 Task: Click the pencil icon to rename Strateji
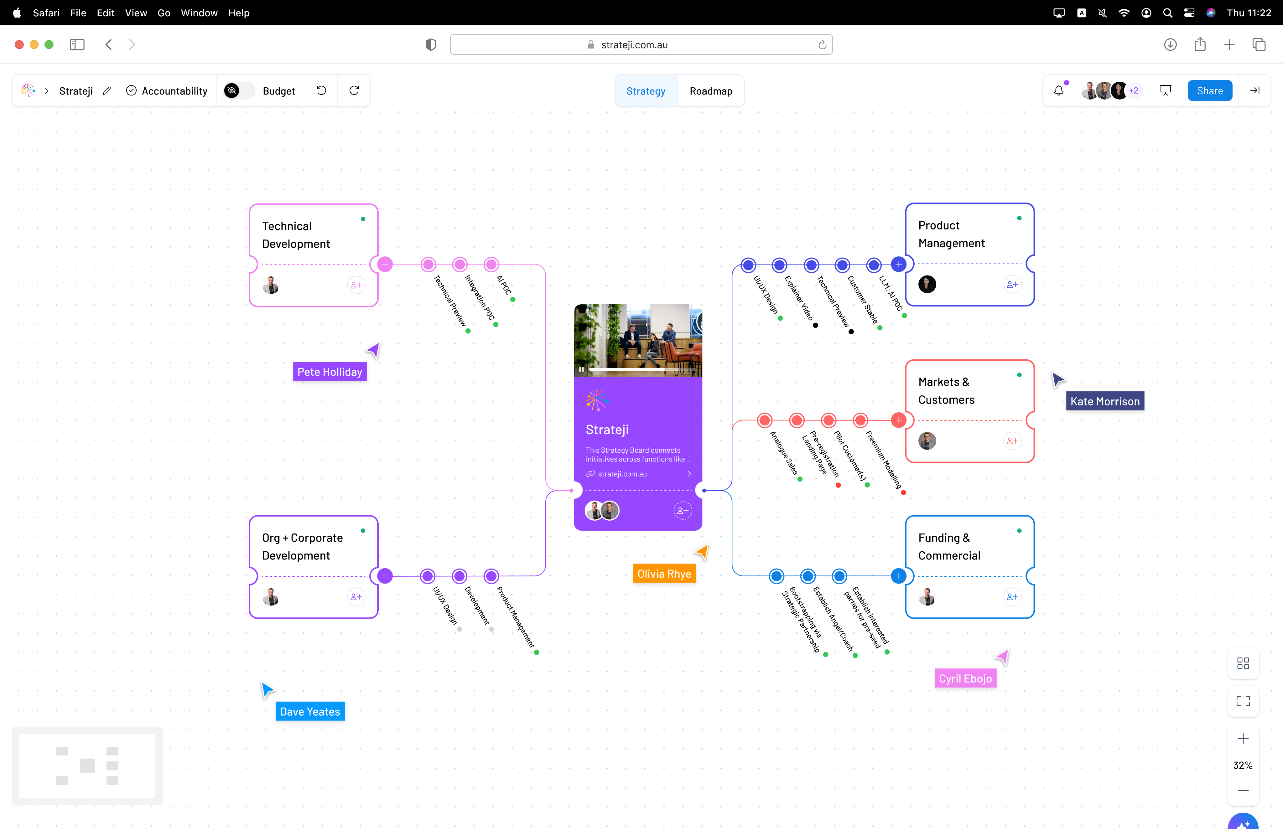(x=106, y=91)
